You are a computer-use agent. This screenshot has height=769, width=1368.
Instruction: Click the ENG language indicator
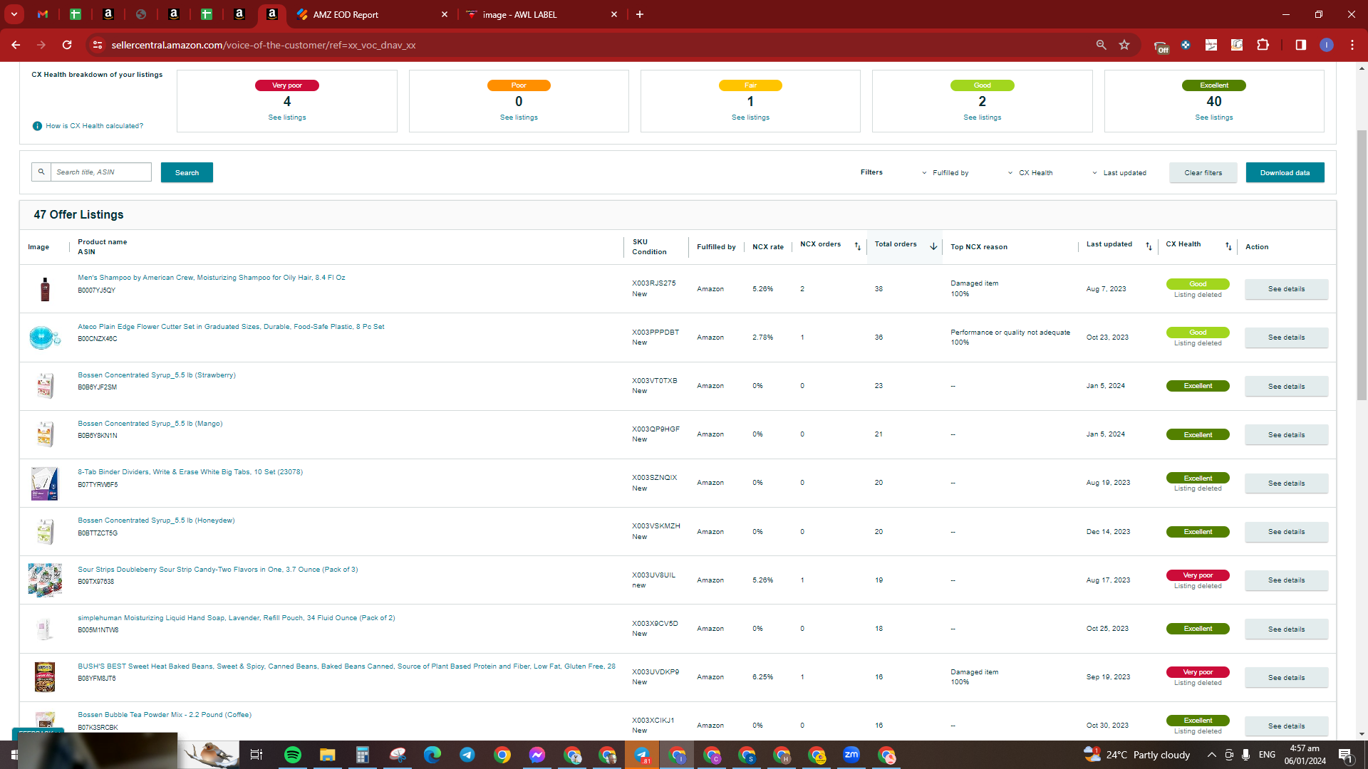(x=1267, y=755)
